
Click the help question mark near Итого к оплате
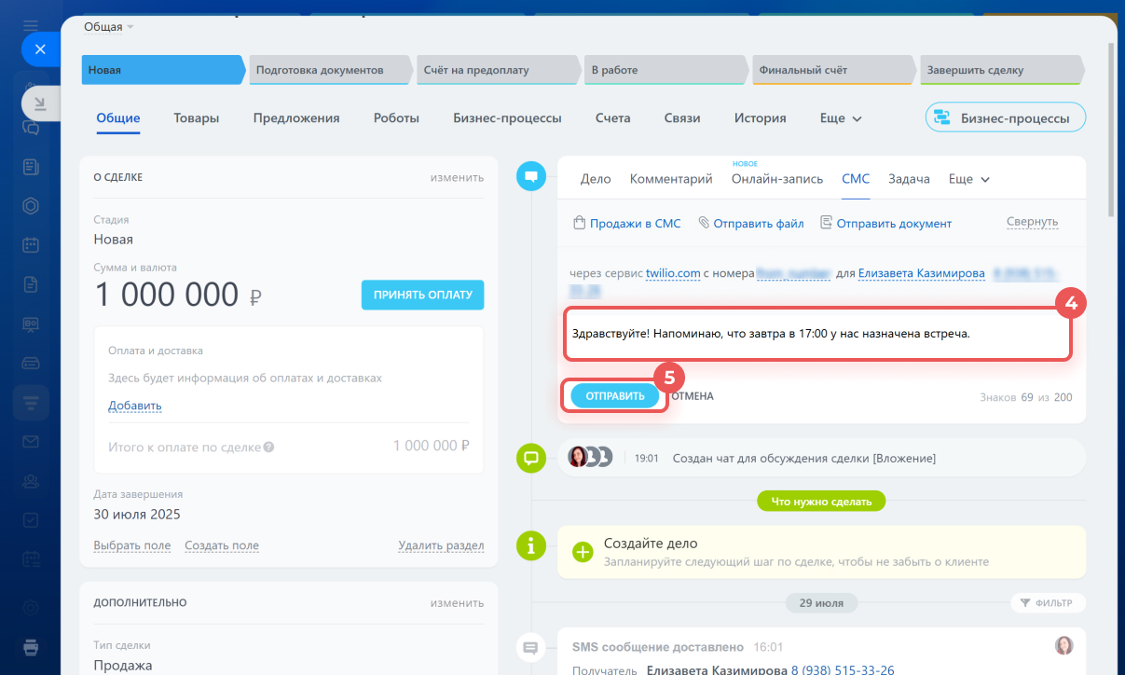(x=269, y=447)
